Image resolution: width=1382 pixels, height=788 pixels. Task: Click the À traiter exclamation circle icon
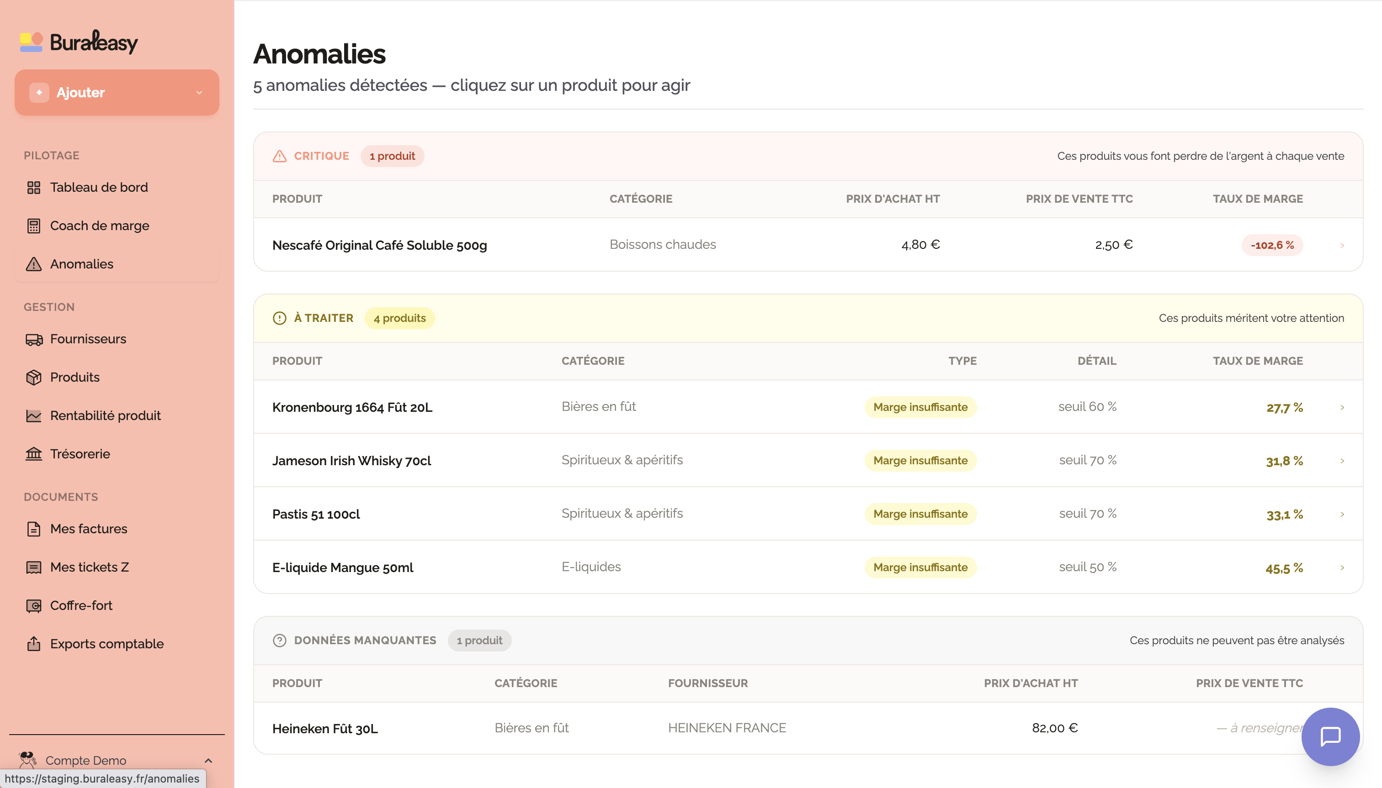click(280, 318)
